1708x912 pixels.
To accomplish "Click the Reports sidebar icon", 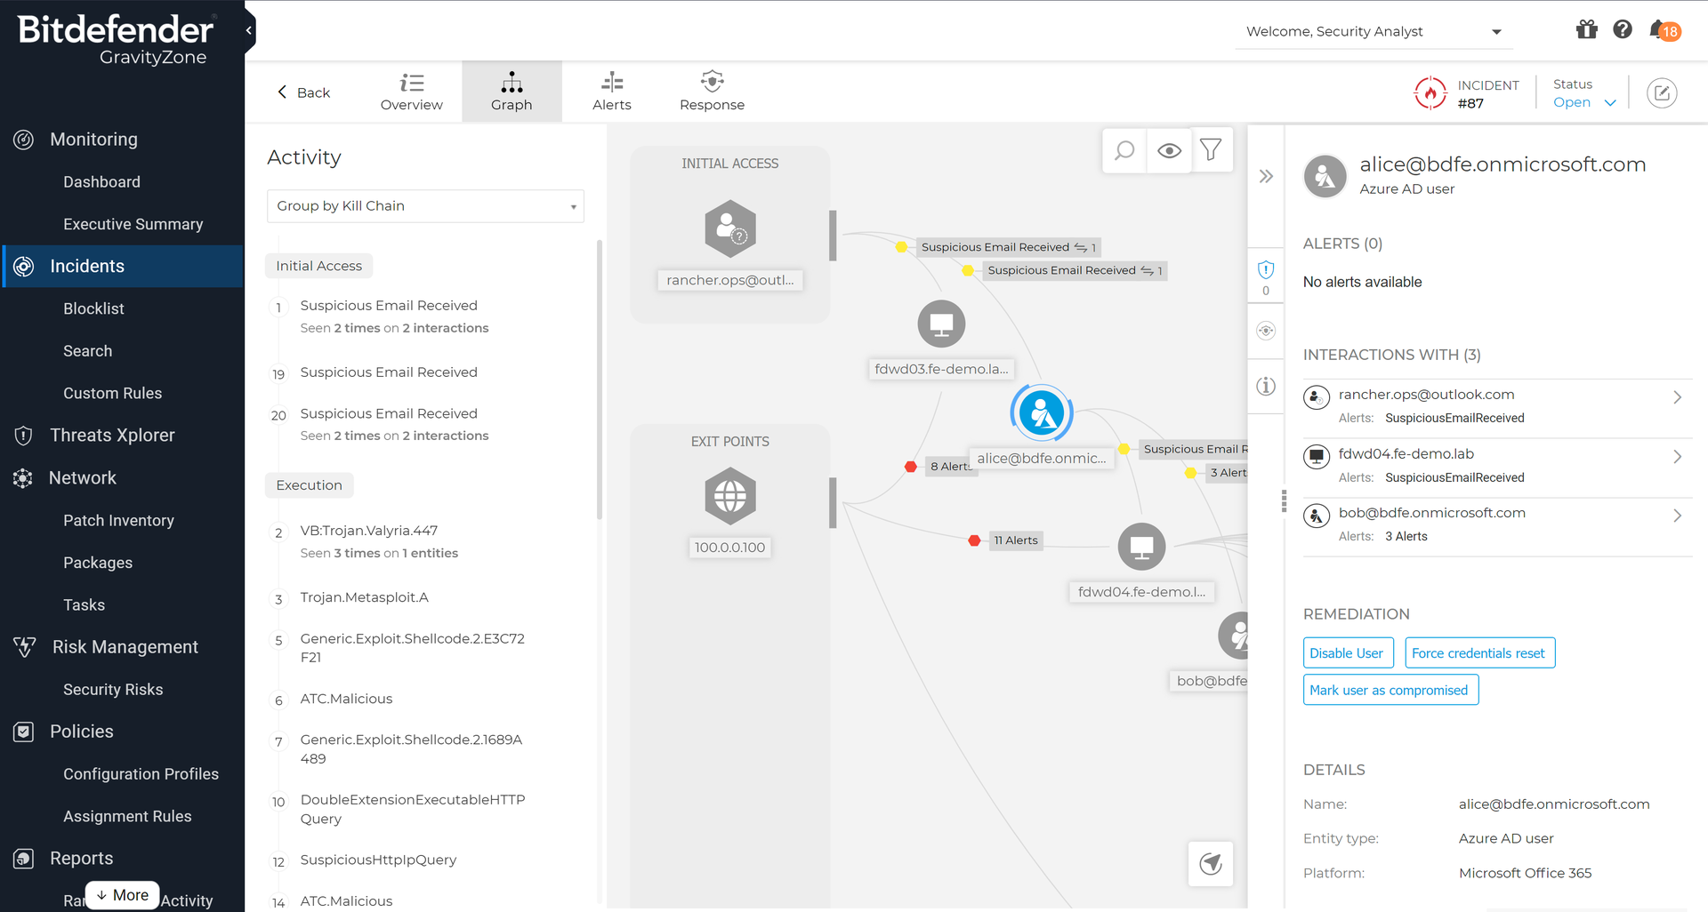I will 24,859.
